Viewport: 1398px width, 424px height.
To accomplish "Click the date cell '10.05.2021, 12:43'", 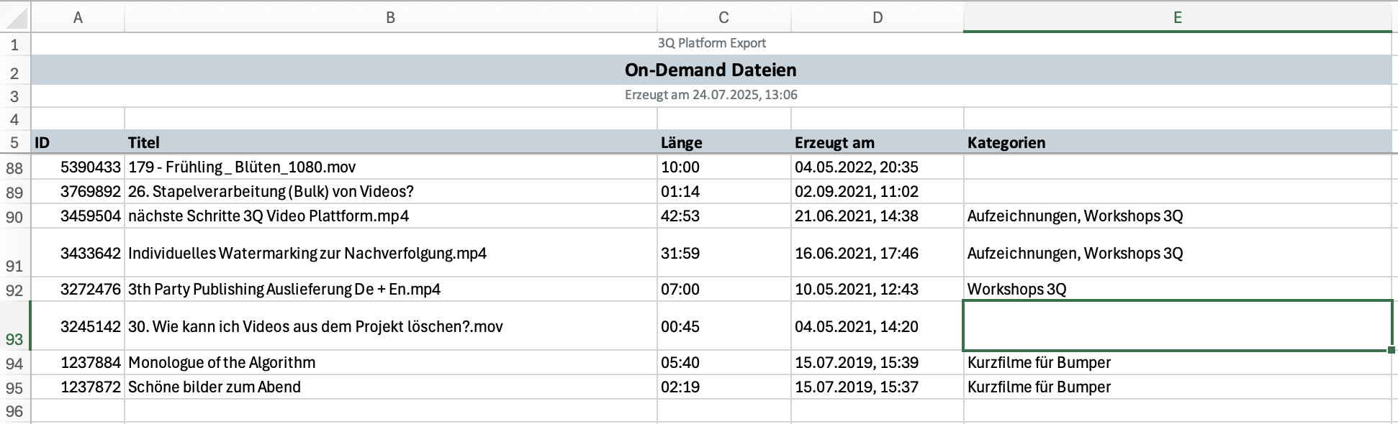I will tap(877, 290).
